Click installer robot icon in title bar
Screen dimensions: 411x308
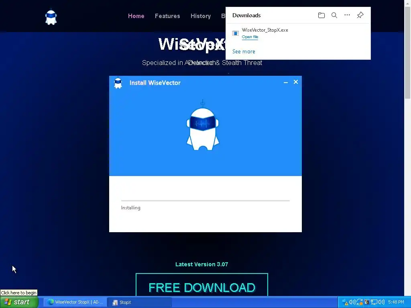(x=118, y=83)
